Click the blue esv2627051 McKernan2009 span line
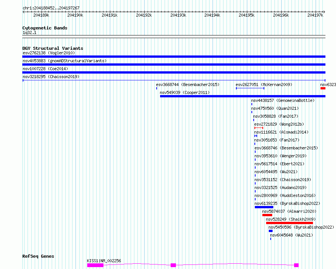336x269 pixels. tap(250, 88)
